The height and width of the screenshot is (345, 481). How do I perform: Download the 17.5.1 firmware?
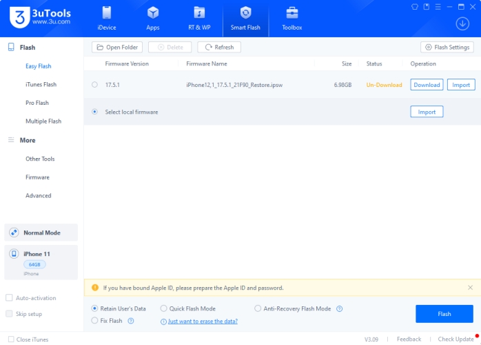pyautogui.click(x=427, y=85)
